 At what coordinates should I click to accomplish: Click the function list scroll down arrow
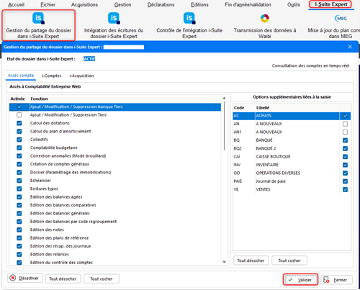(x=224, y=262)
